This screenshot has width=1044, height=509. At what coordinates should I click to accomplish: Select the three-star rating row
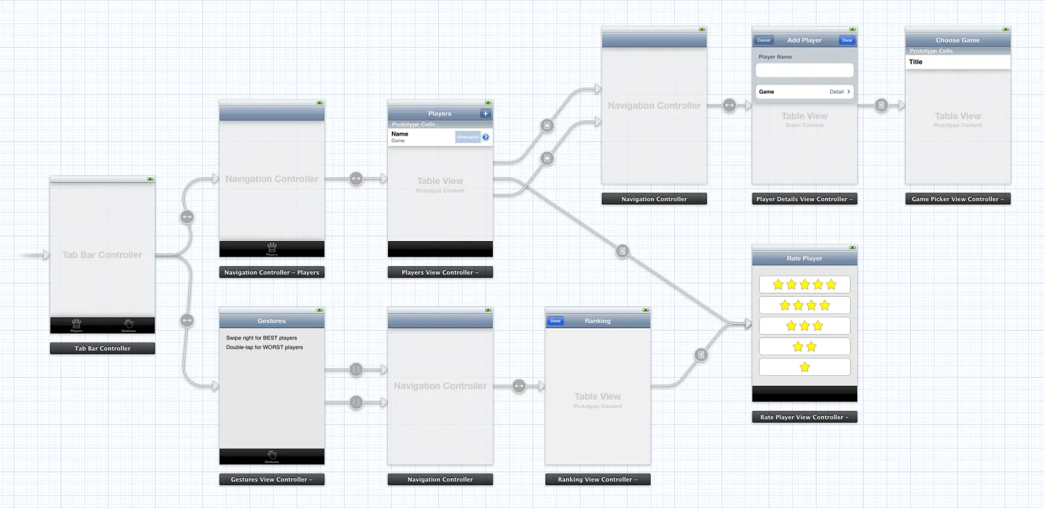coord(804,326)
